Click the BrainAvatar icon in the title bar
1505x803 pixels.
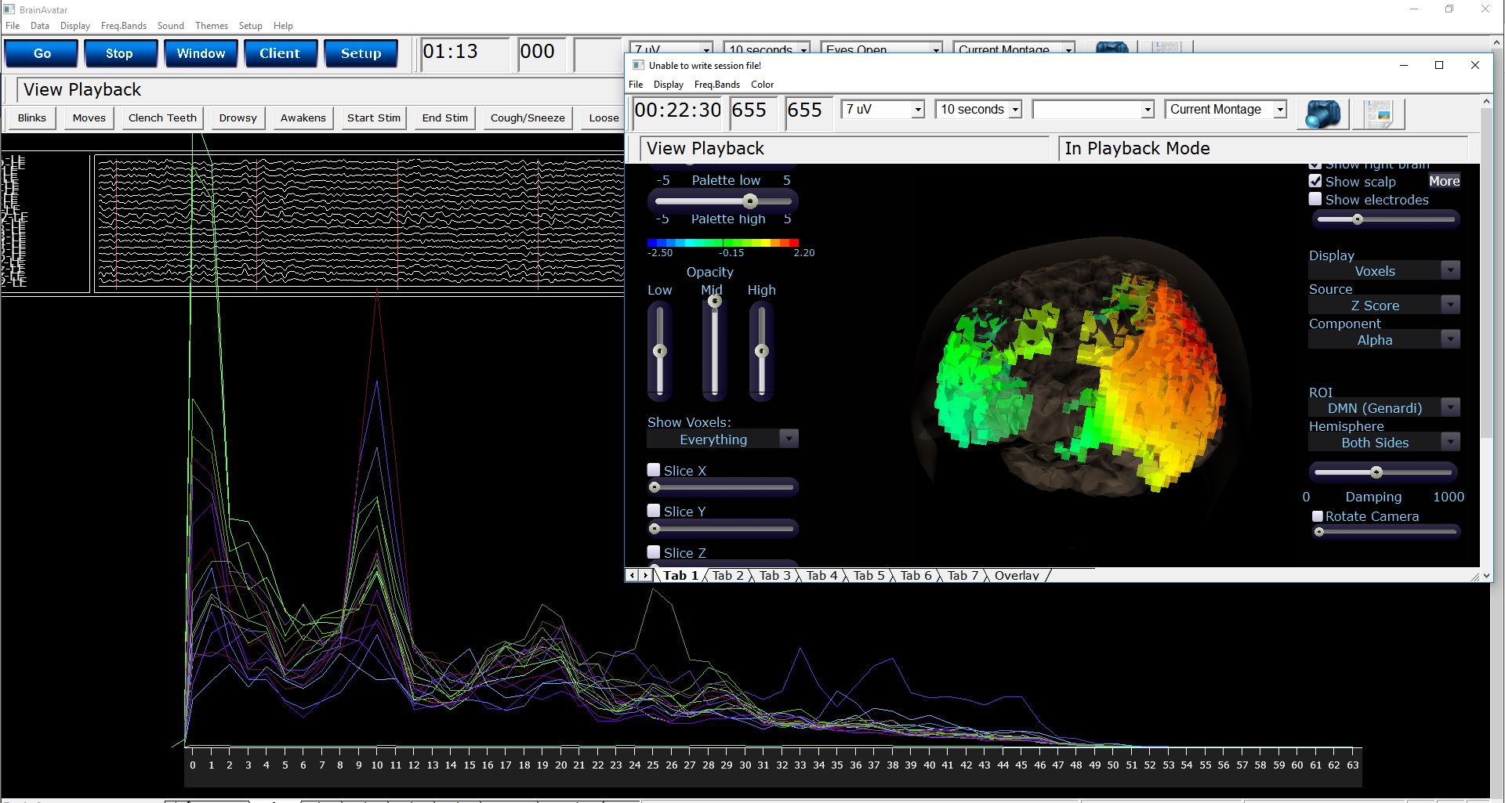coord(9,9)
